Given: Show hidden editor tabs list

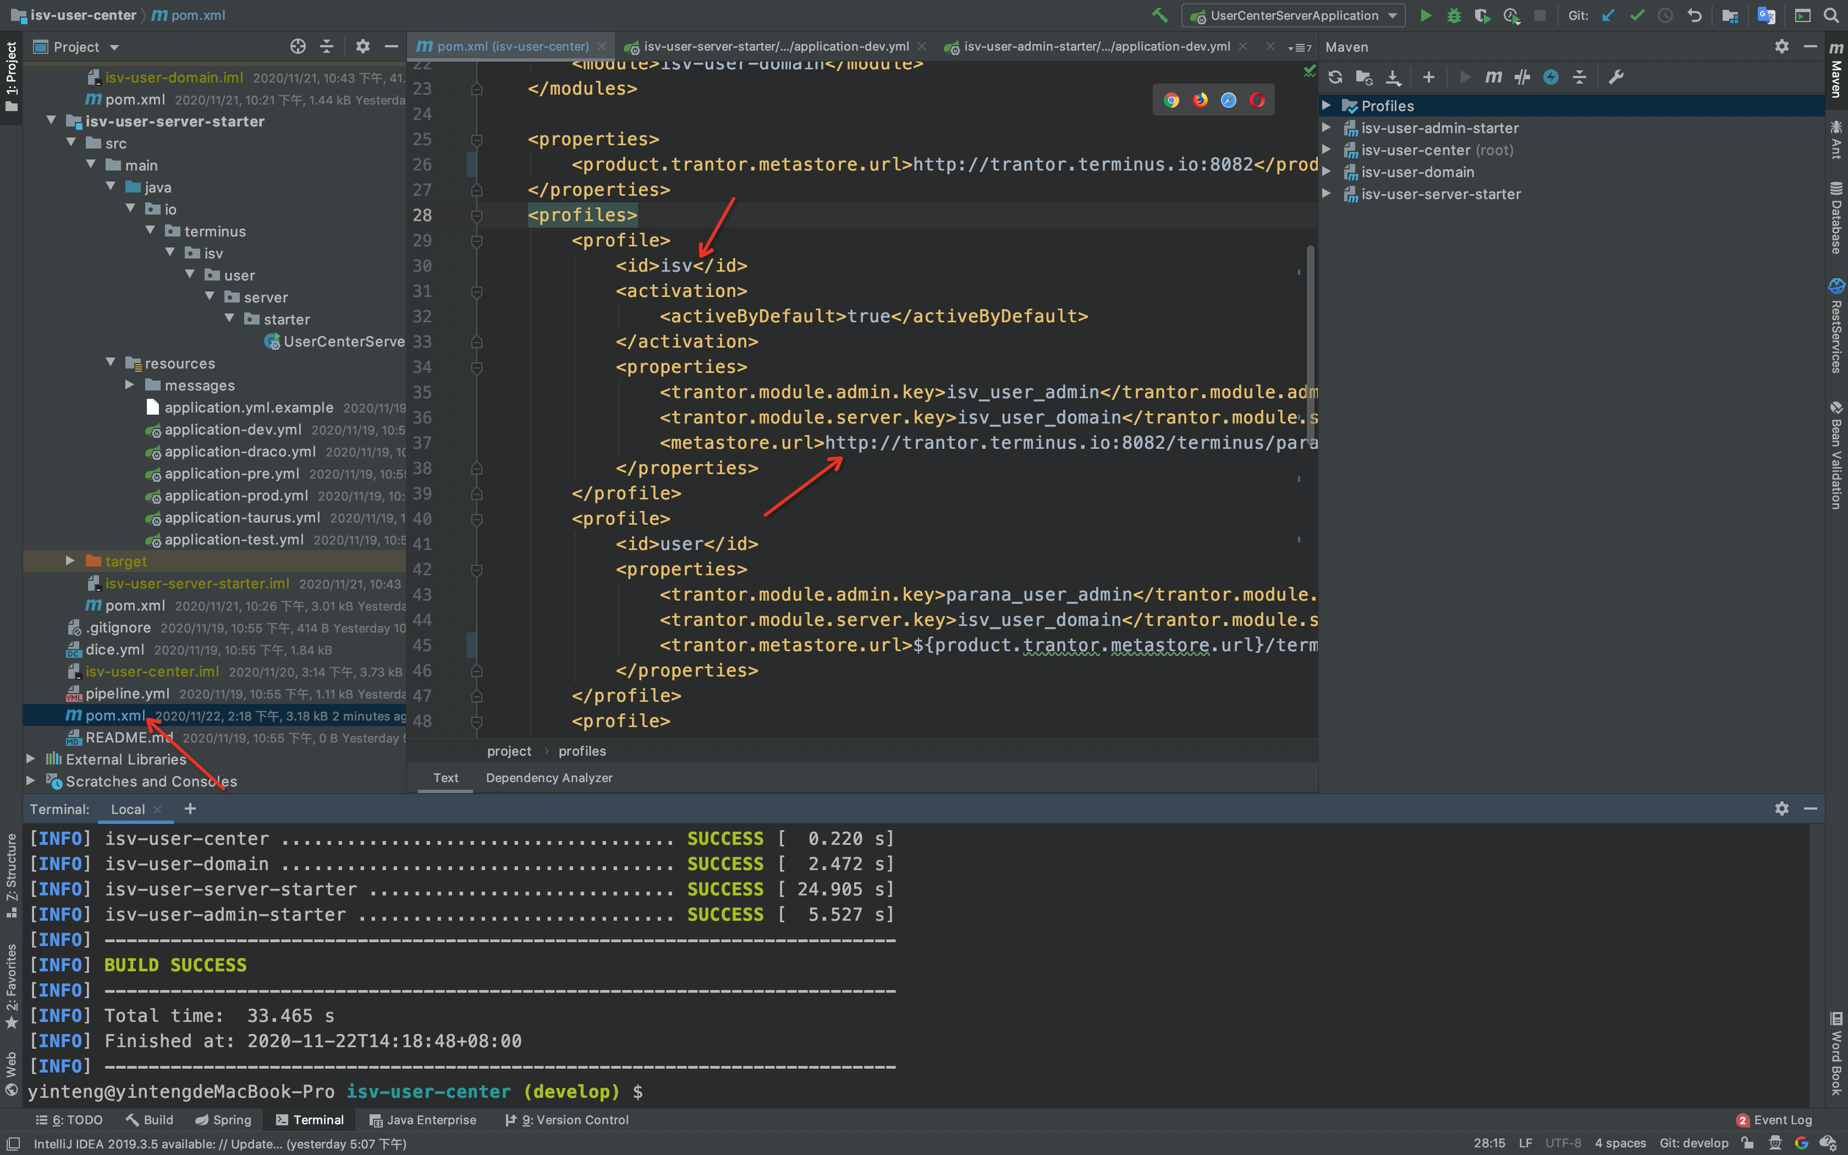Looking at the screenshot, I should click(1300, 47).
